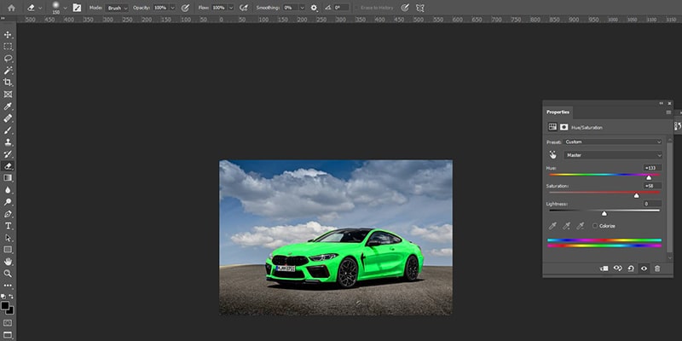Screen dimensions: 682x341
Task: Delete the adjustment layer with trash icon
Action: (x=657, y=269)
